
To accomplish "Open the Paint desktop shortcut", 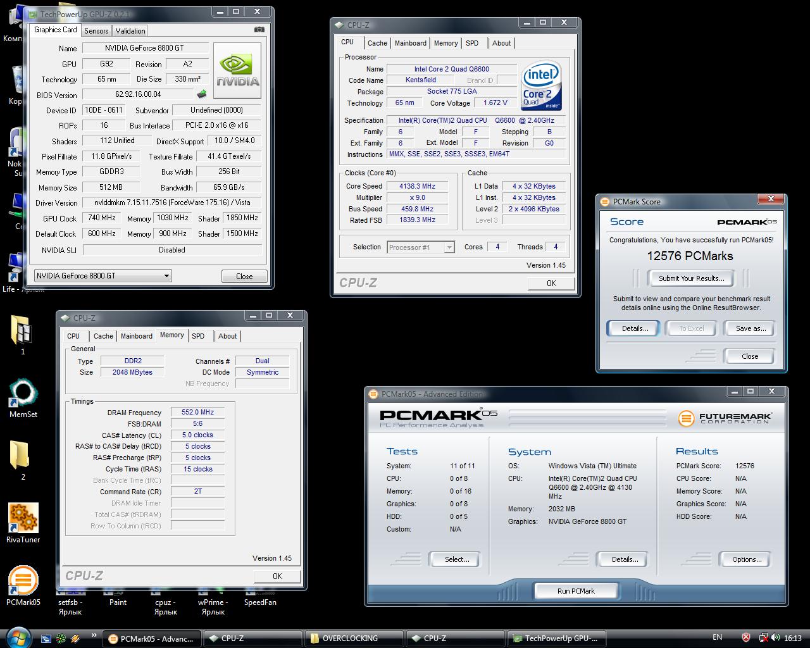I will (x=118, y=598).
